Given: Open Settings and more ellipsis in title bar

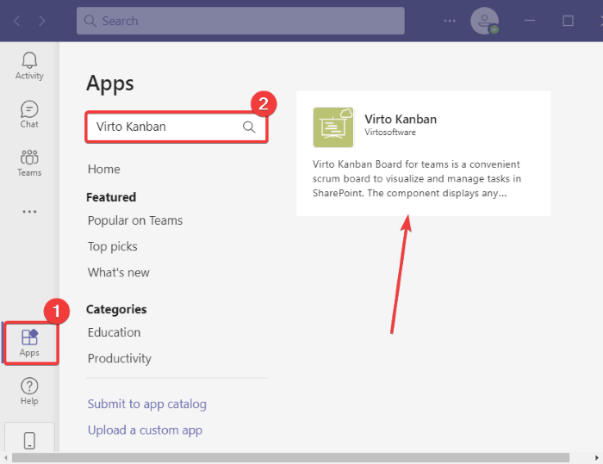Looking at the screenshot, I should [450, 21].
